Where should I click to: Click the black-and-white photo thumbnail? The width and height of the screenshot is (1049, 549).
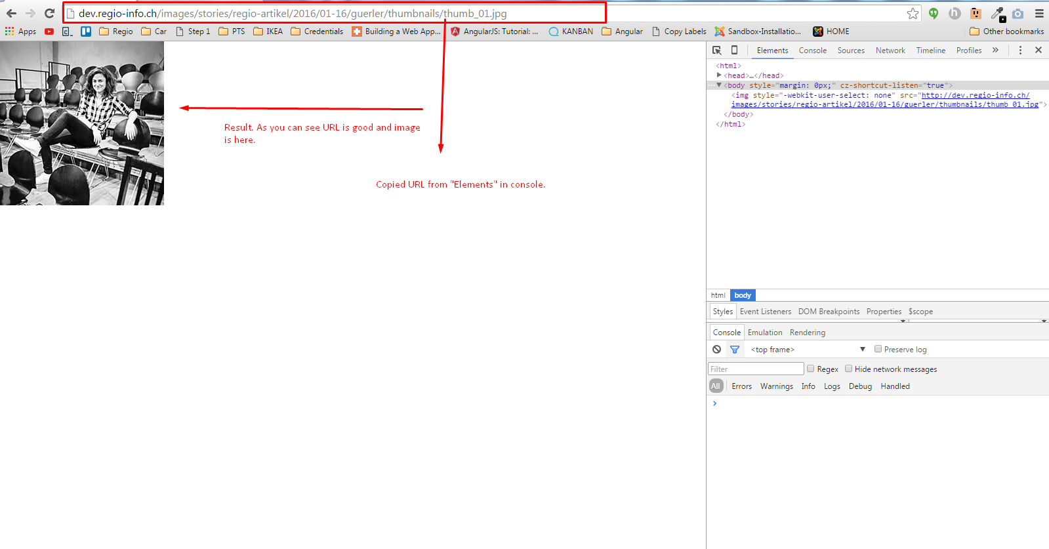[x=82, y=123]
